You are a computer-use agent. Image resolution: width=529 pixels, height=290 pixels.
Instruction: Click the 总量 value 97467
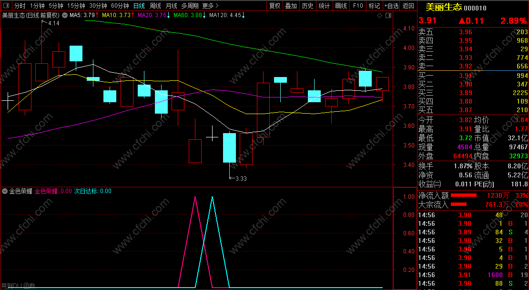click(x=519, y=147)
